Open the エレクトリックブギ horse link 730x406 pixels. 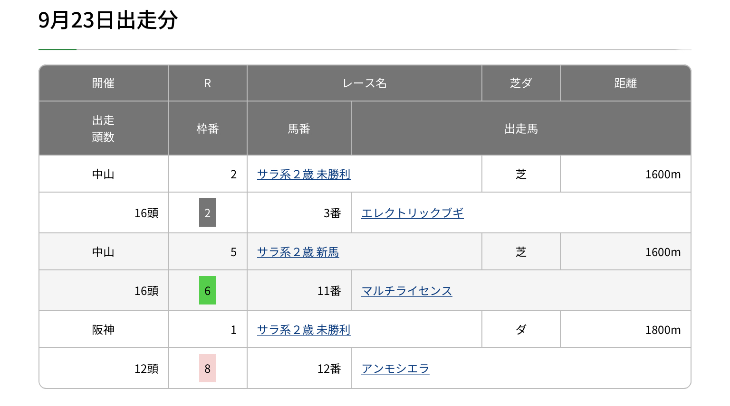click(412, 213)
